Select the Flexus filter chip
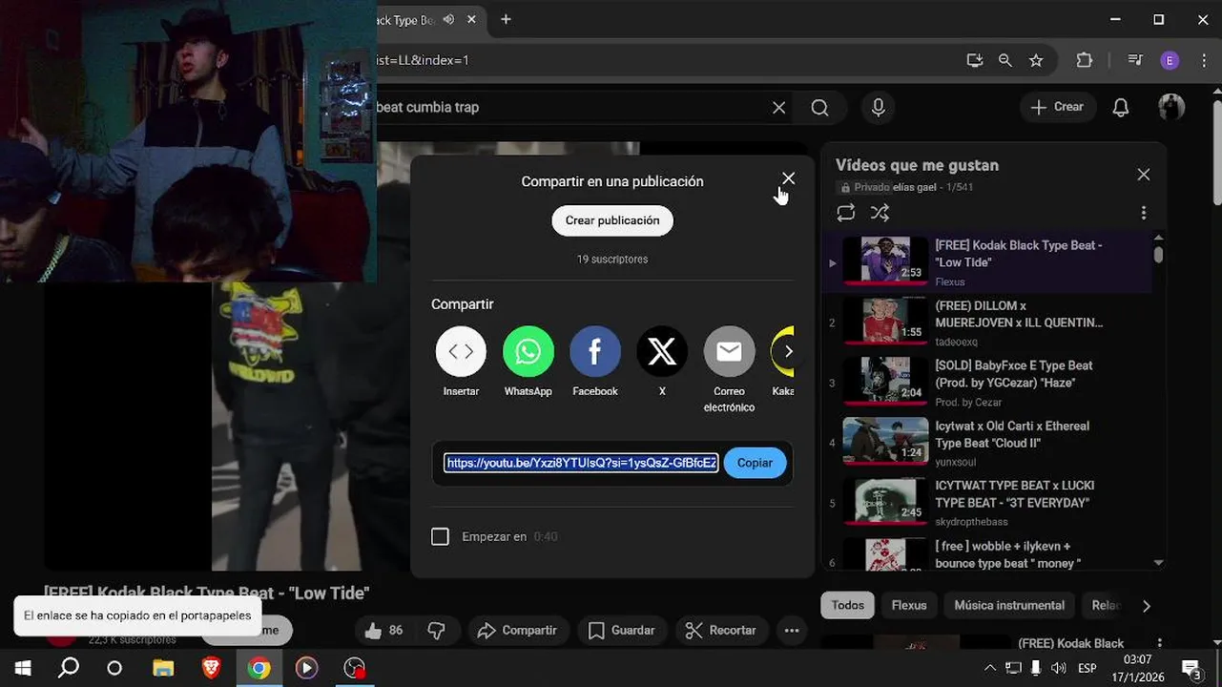The image size is (1222, 687). coord(909,605)
